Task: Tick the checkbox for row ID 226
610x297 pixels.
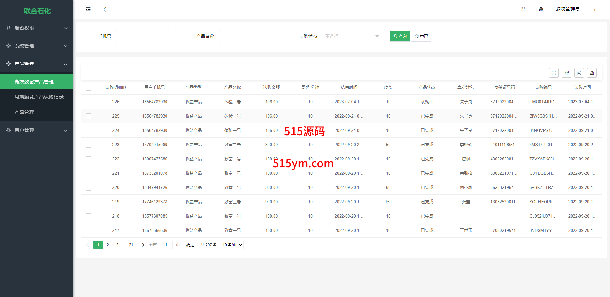Action: pos(89,102)
